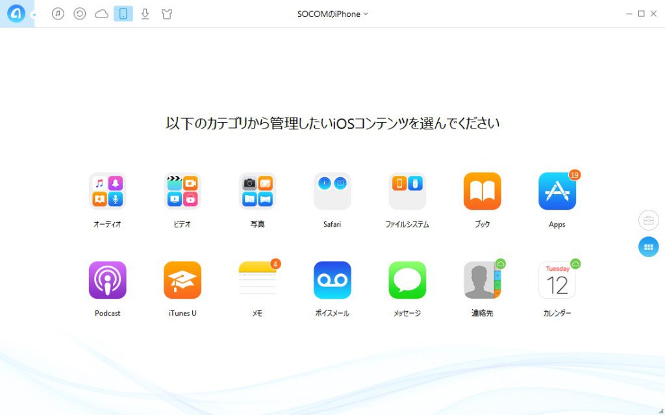Open the メッセージ messages category
Viewport: 665px width, 415px height.
coord(407,280)
